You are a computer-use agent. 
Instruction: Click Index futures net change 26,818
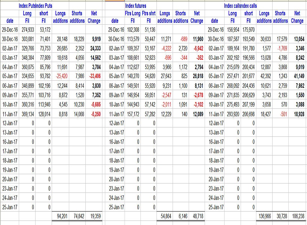197,86
